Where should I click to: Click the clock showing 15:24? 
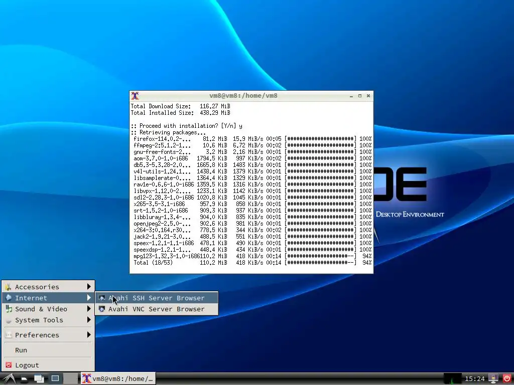tap(474, 379)
